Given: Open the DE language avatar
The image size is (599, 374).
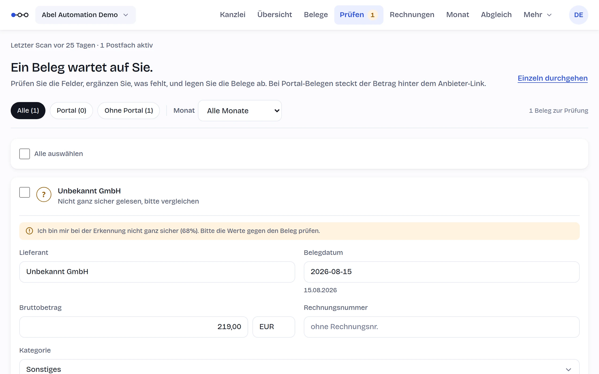Looking at the screenshot, I should [578, 15].
